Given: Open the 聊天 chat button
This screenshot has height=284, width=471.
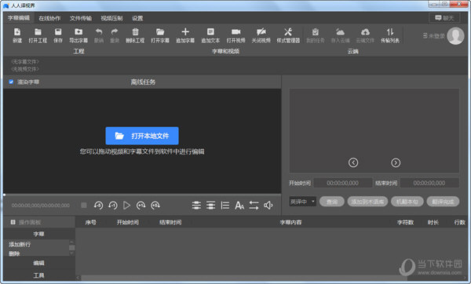Looking at the screenshot, I should (444, 18).
